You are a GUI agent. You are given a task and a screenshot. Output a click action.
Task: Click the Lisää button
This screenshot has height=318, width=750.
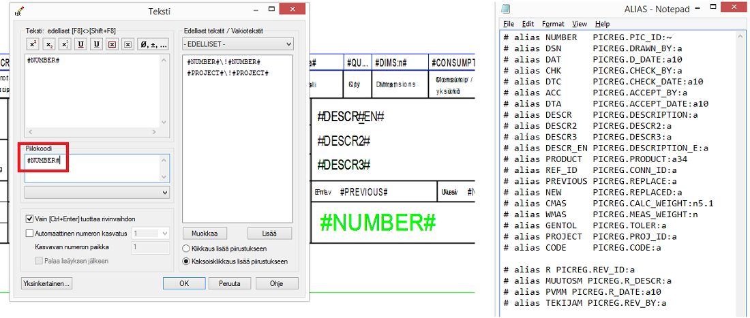pos(270,234)
